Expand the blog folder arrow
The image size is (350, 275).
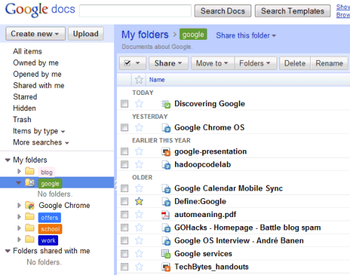(20, 172)
